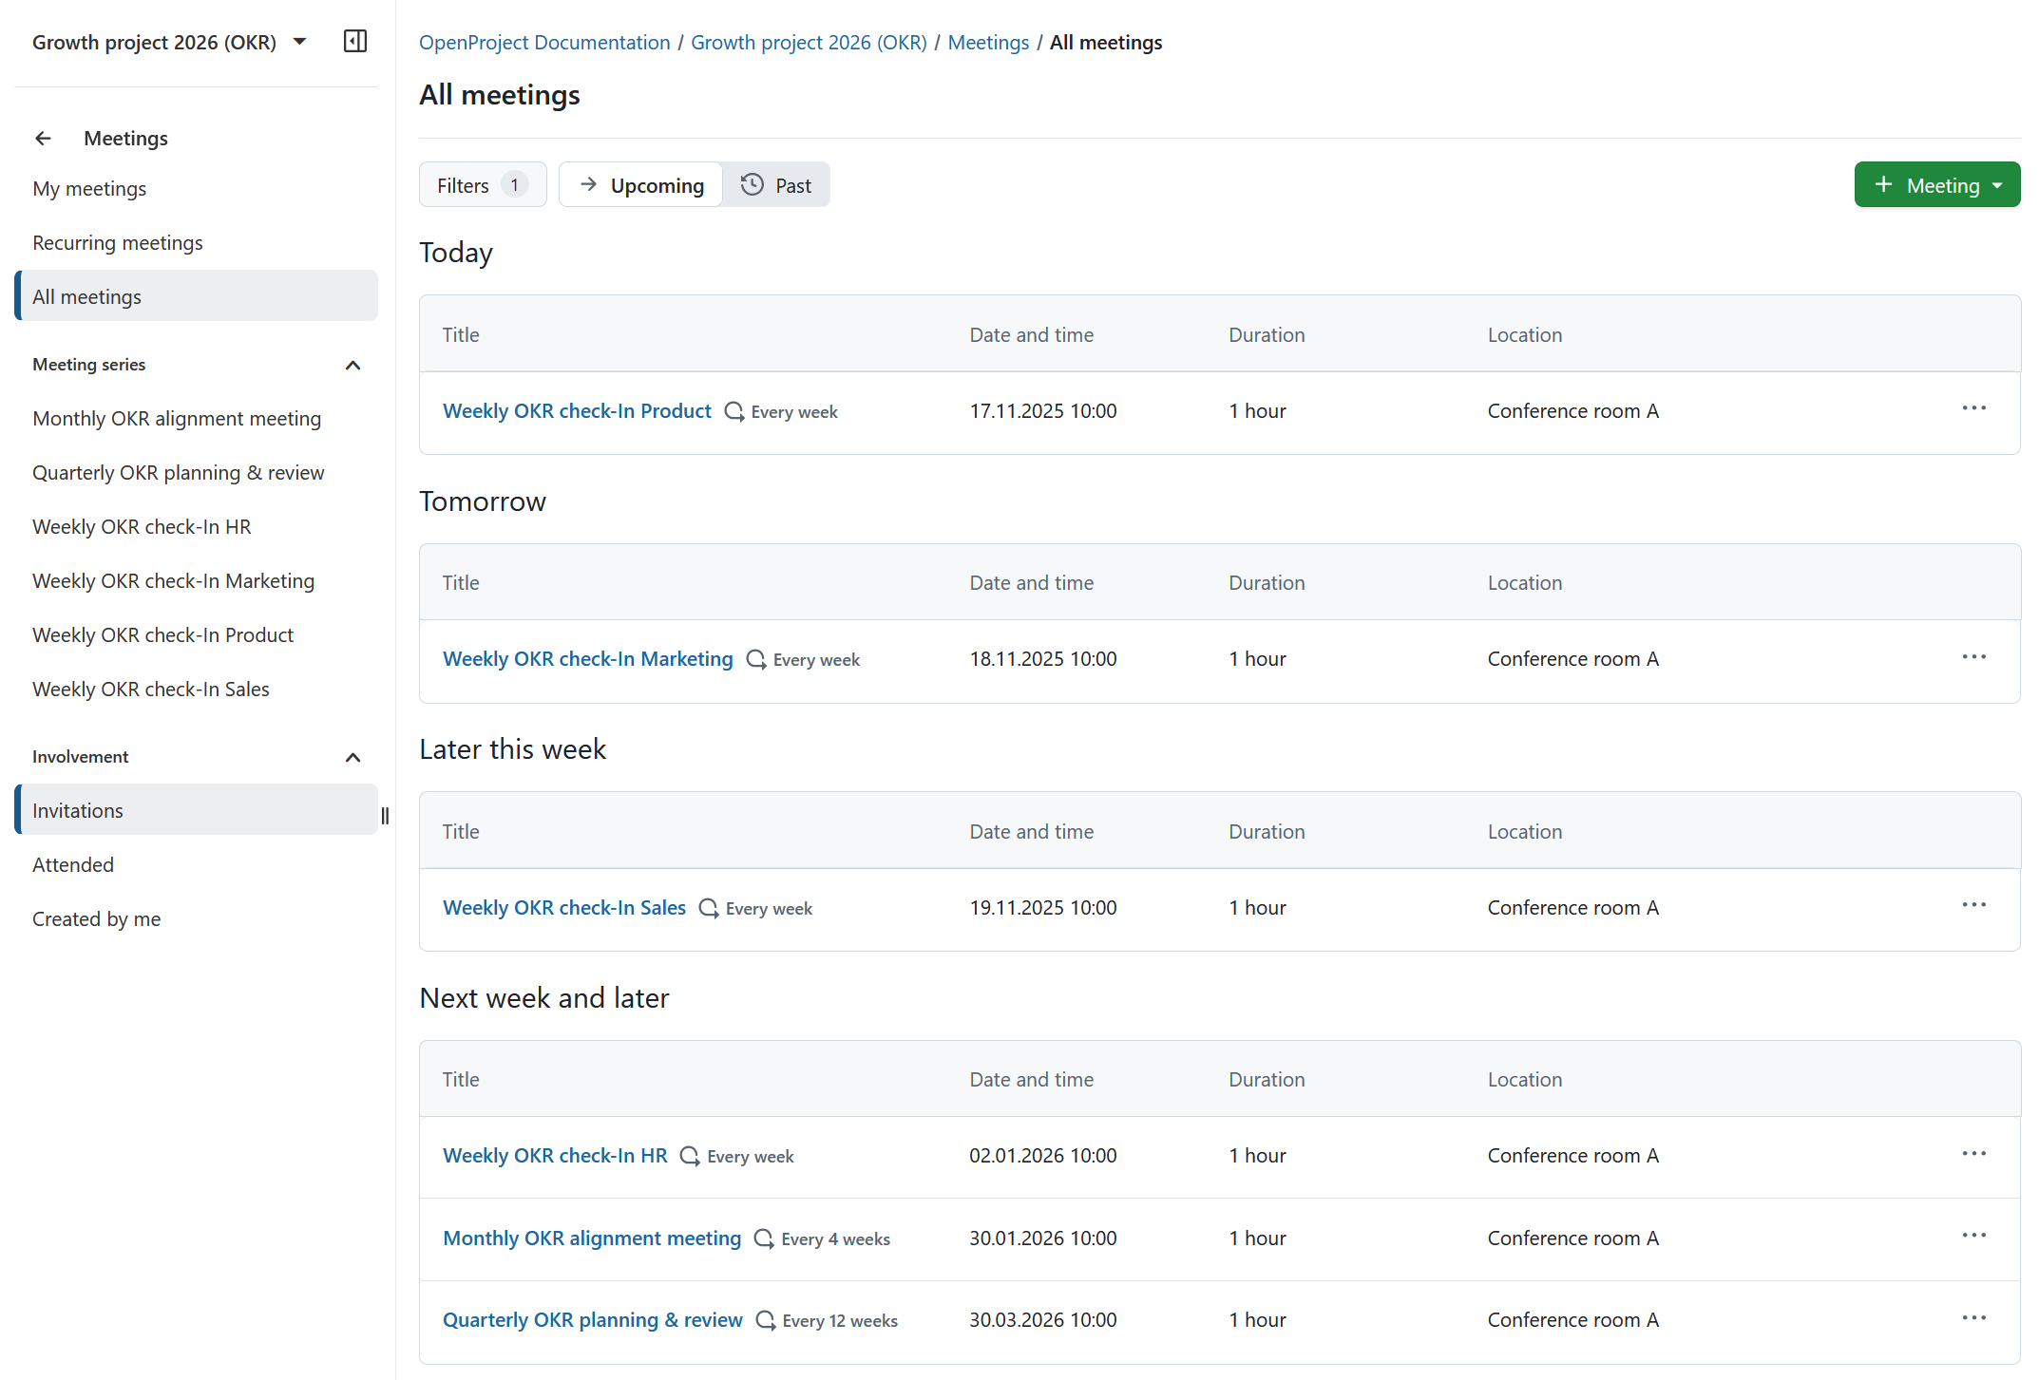Open the Weekly OKR check-In Sales meeting
This screenshot has width=2039, height=1380.
click(563, 907)
